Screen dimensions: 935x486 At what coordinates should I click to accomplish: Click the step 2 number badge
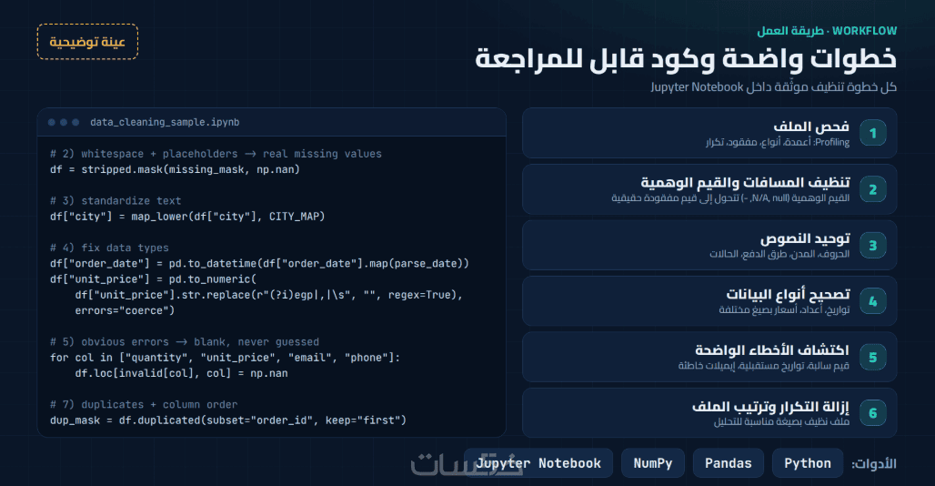tap(872, 189)
